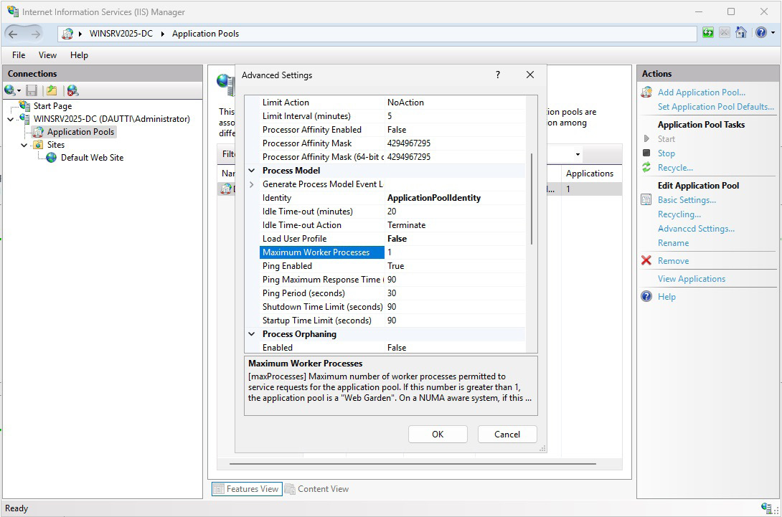Viewport: 782px width, 517px height.
Task: Click the Maximum Worker Processes value field
Action: coord(455,252)
